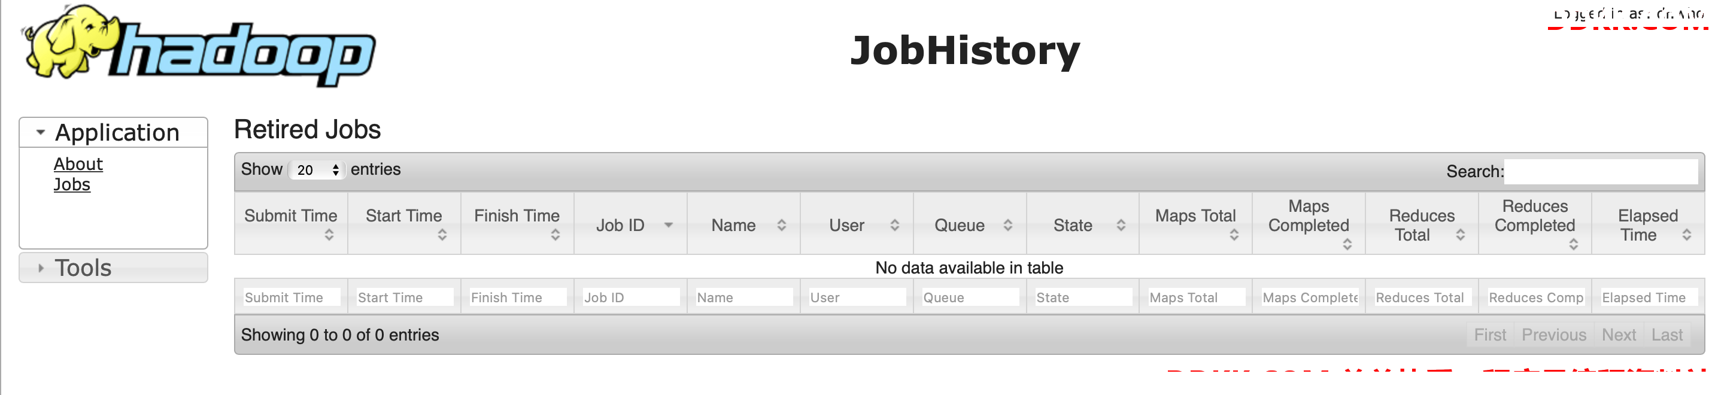Sort by Queue column arrows
This screenshot has height=395, width=1712.
[x=1007, y=226]
